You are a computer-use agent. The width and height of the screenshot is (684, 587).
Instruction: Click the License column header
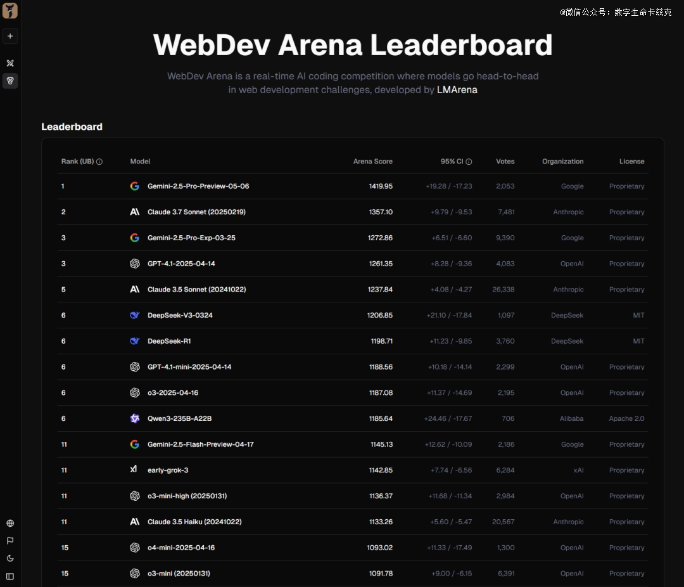pos(631,161)
